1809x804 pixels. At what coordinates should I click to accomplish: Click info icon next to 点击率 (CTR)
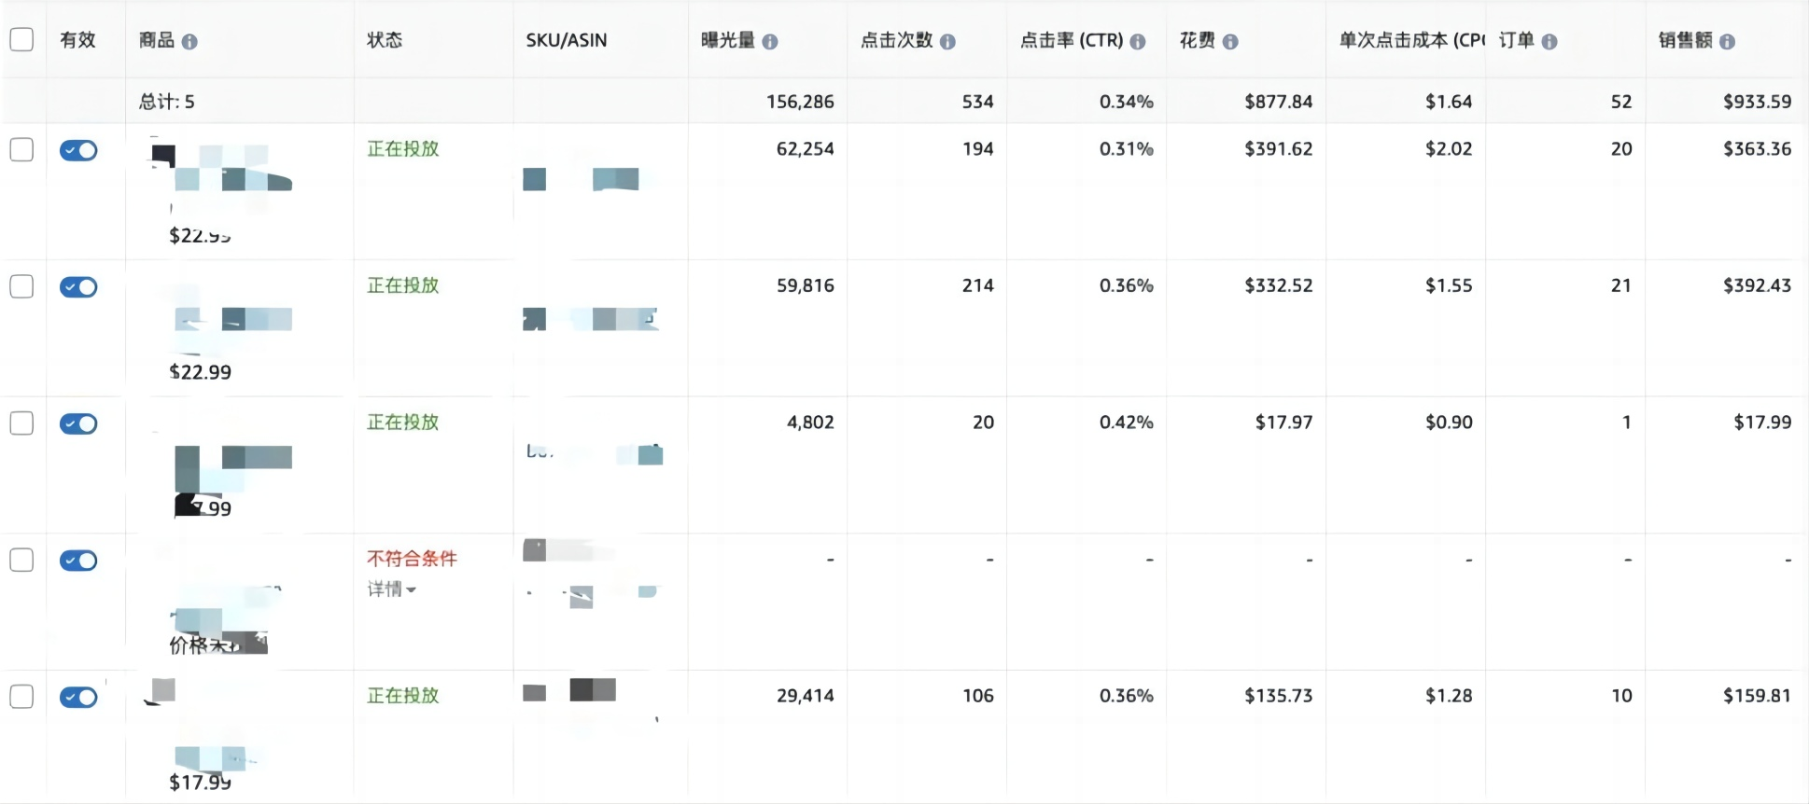[1138, 42]
